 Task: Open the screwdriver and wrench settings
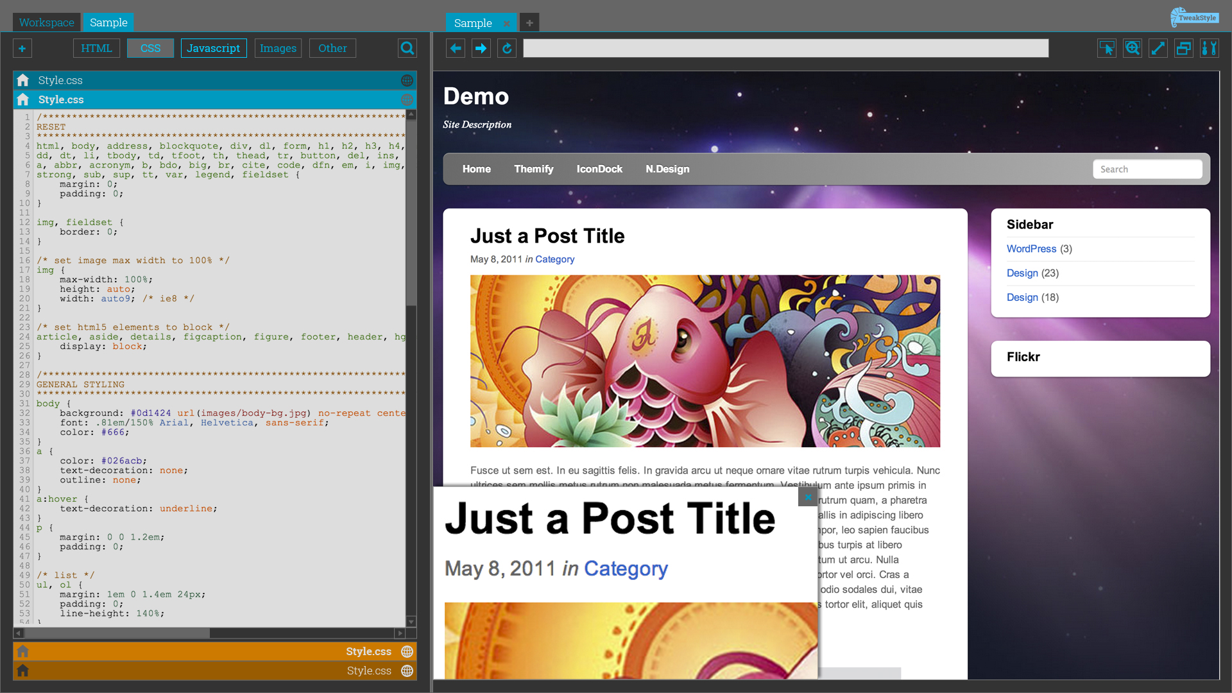(1209, 48)
